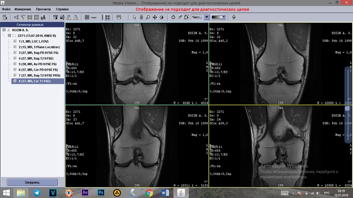This screenshot has width=353, height=198.
Task: Open Google Chrome from the taskbar
Action: click(x=149, y=193)
